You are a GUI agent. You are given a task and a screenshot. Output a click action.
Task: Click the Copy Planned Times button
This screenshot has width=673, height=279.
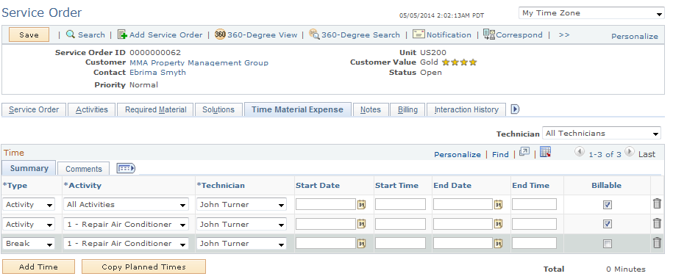[143, 267]
